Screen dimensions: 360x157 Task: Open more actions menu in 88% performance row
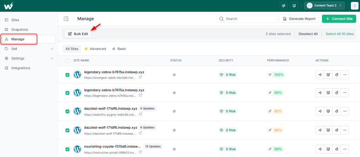point(345,130)
